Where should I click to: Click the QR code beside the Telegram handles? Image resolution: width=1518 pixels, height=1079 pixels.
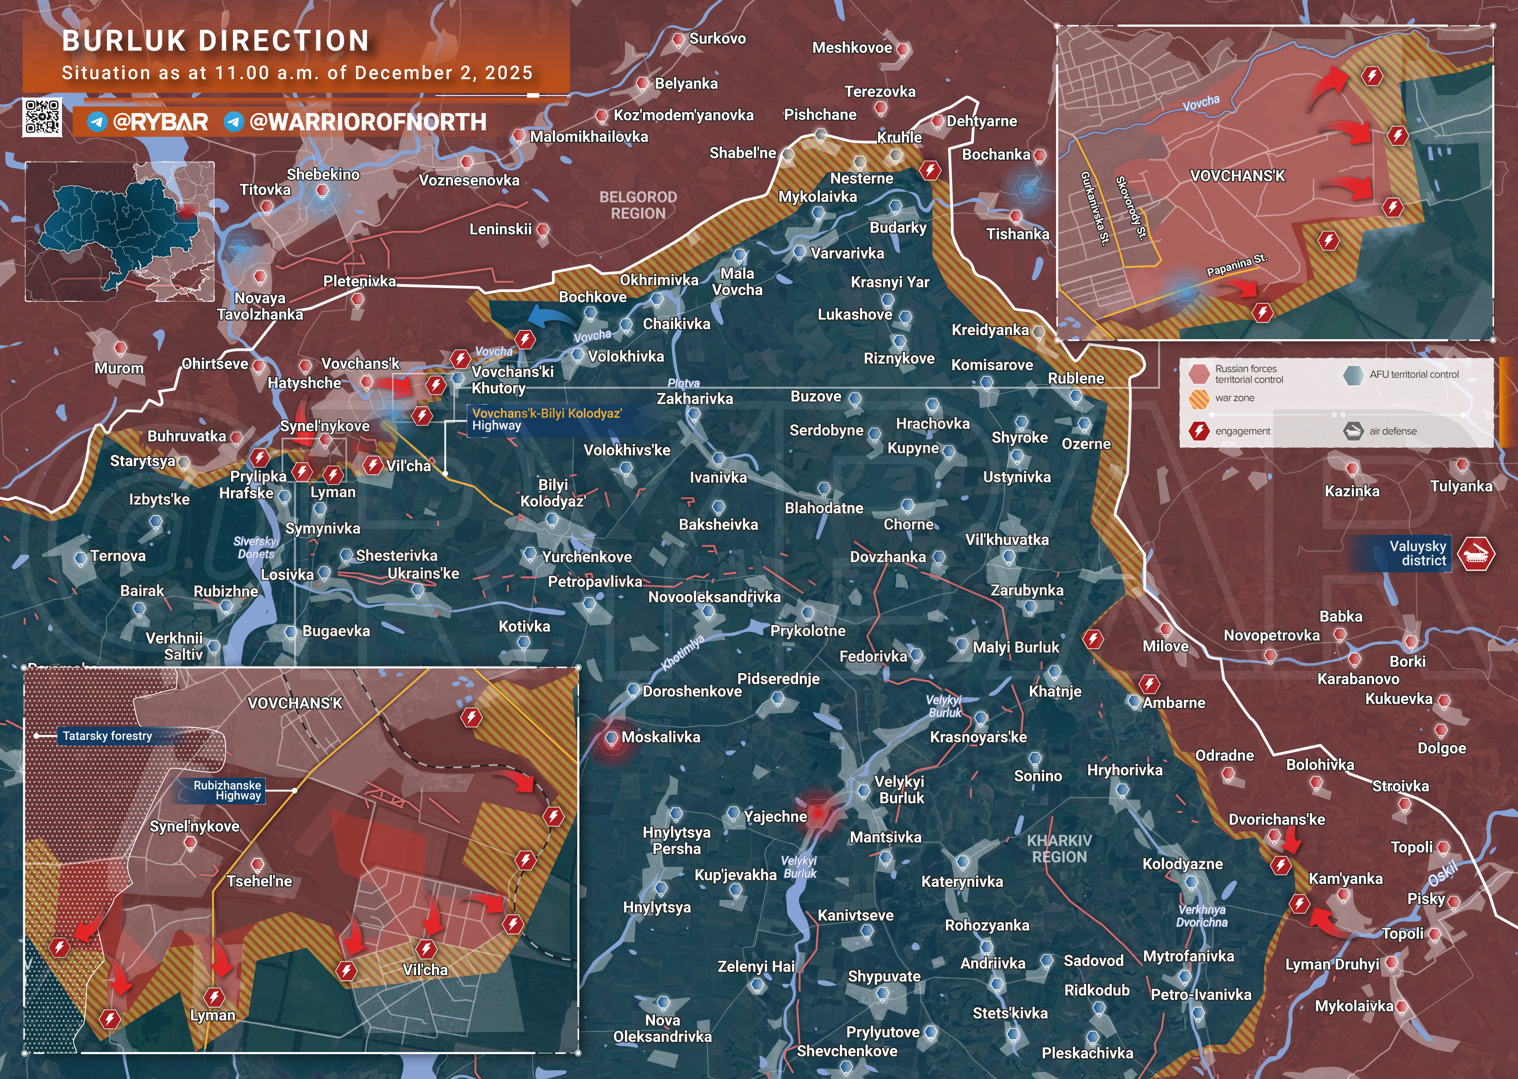click(x=42, y=117)
